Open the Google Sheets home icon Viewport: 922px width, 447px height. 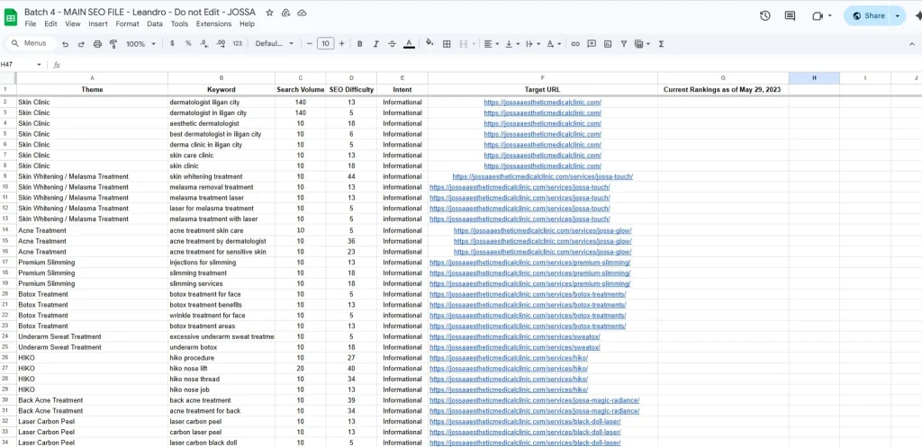pos(11,17)
